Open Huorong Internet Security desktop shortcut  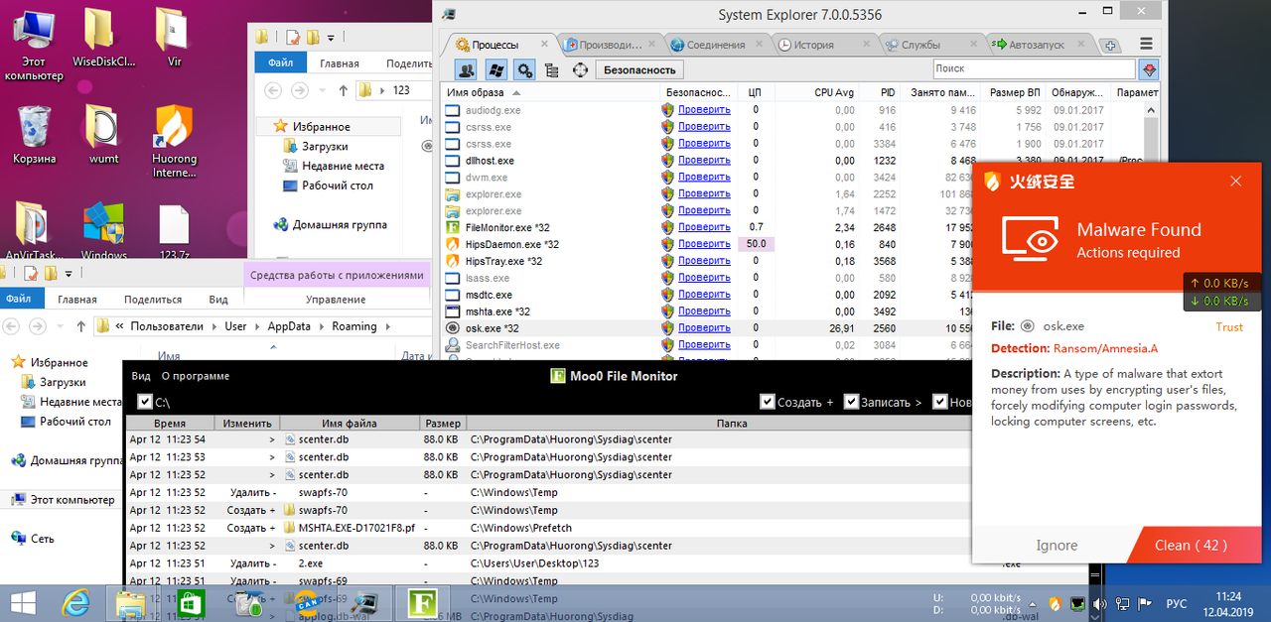coord(174,142)
